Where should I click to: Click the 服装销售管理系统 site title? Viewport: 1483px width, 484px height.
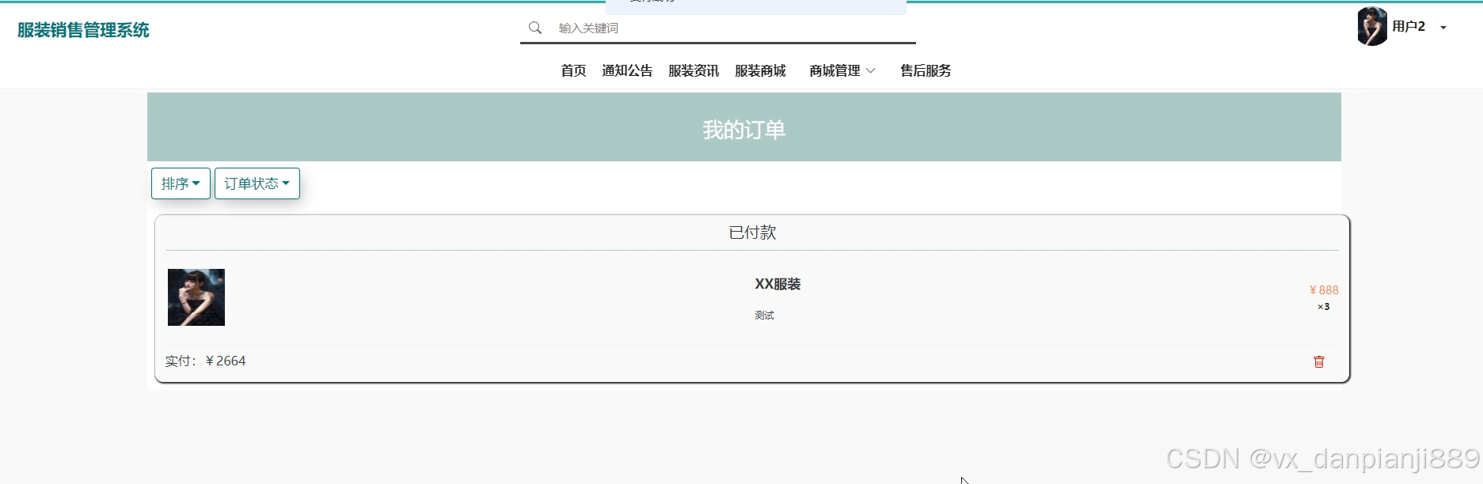83,30
